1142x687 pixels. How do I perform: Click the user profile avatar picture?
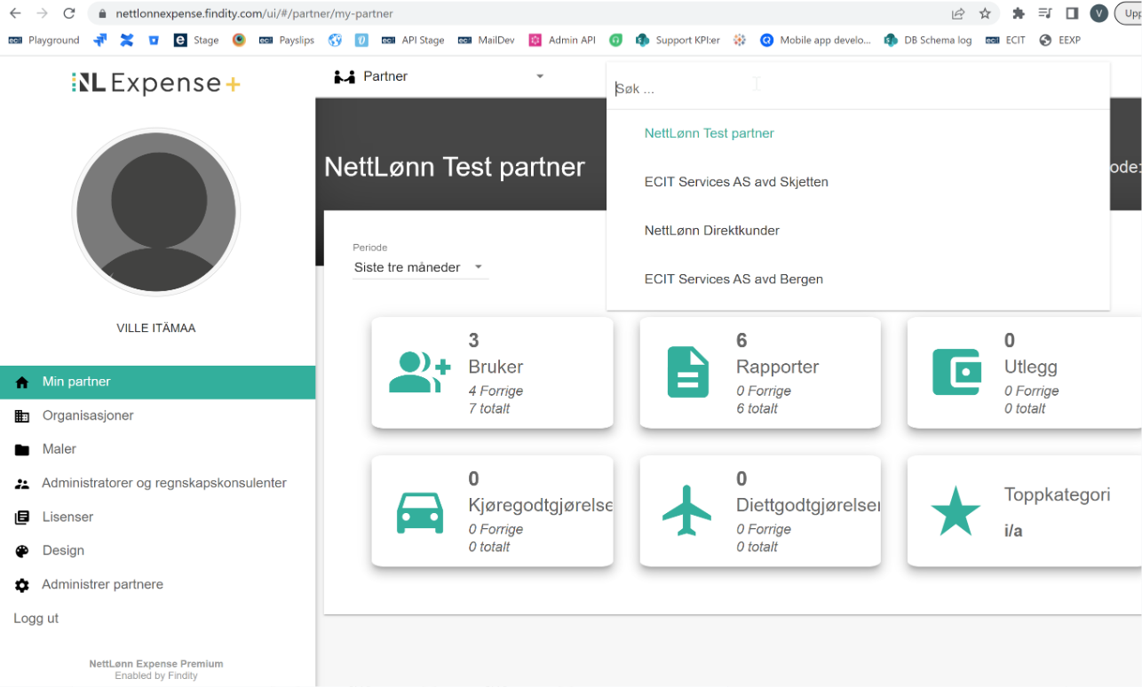click(x=156, y=212)
